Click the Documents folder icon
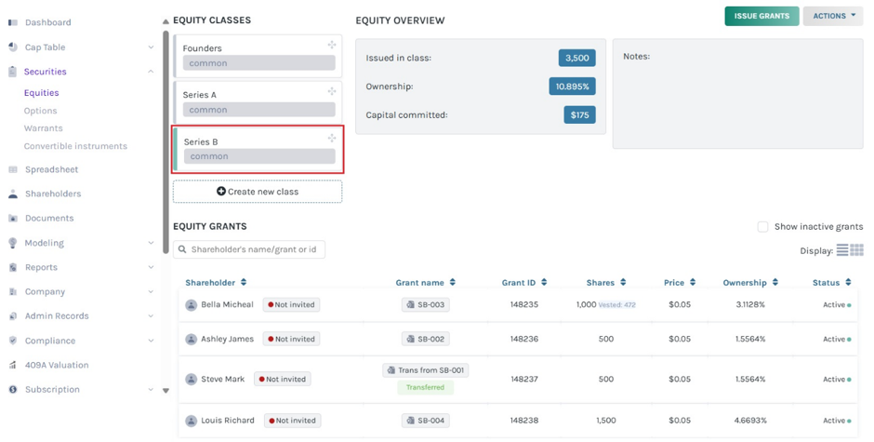Image resolution: width=874 pixels, height=442 pixels. click(x=13, y=219)
